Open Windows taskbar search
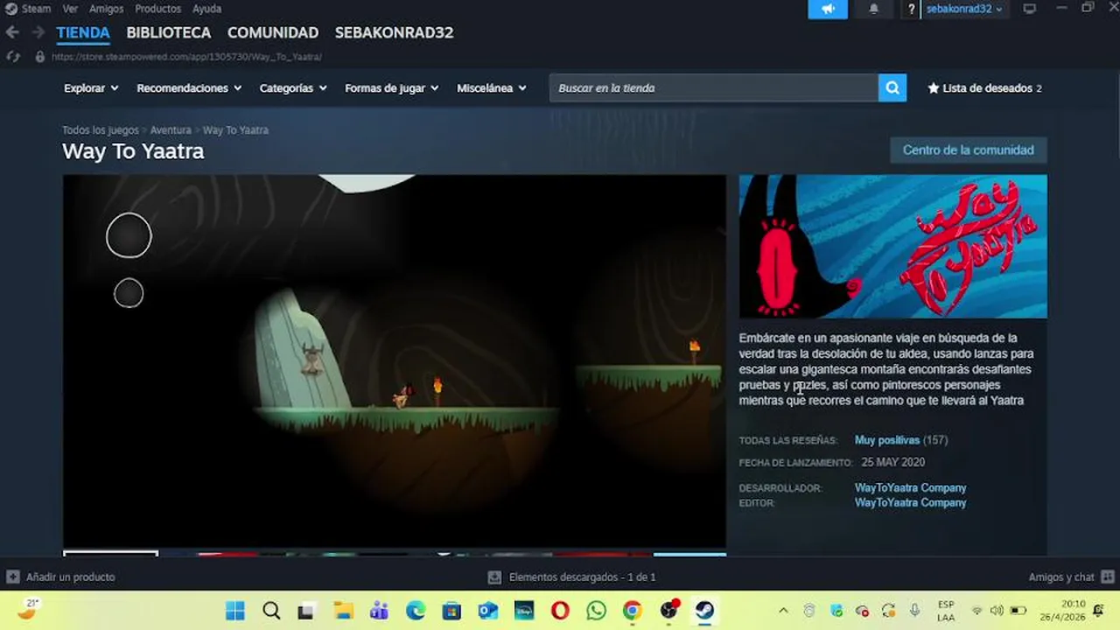 tap(271, 611)
